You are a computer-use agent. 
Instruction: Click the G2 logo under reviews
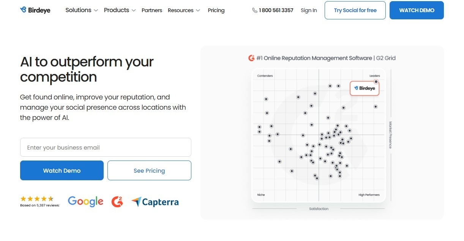(x=117, y=202)
